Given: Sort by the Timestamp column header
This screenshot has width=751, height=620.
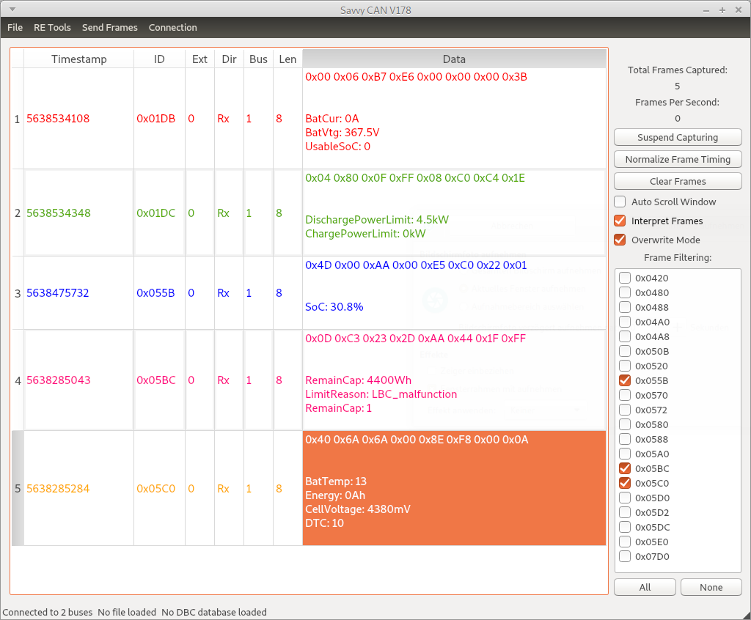Looking at the screenshot, I should [x=78, y=59].
